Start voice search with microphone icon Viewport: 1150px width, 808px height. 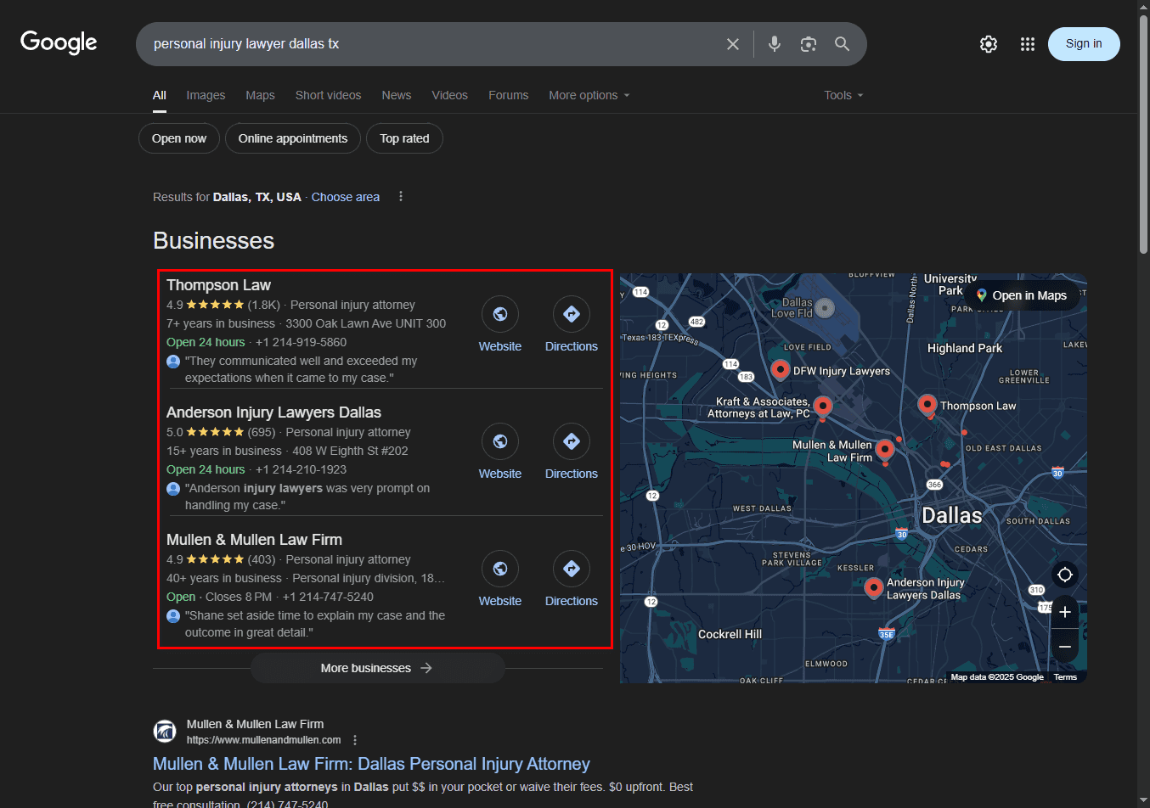[x=775, y=44]
